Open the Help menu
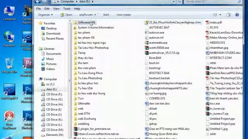248x139 pixels. (x=77, y=8)
